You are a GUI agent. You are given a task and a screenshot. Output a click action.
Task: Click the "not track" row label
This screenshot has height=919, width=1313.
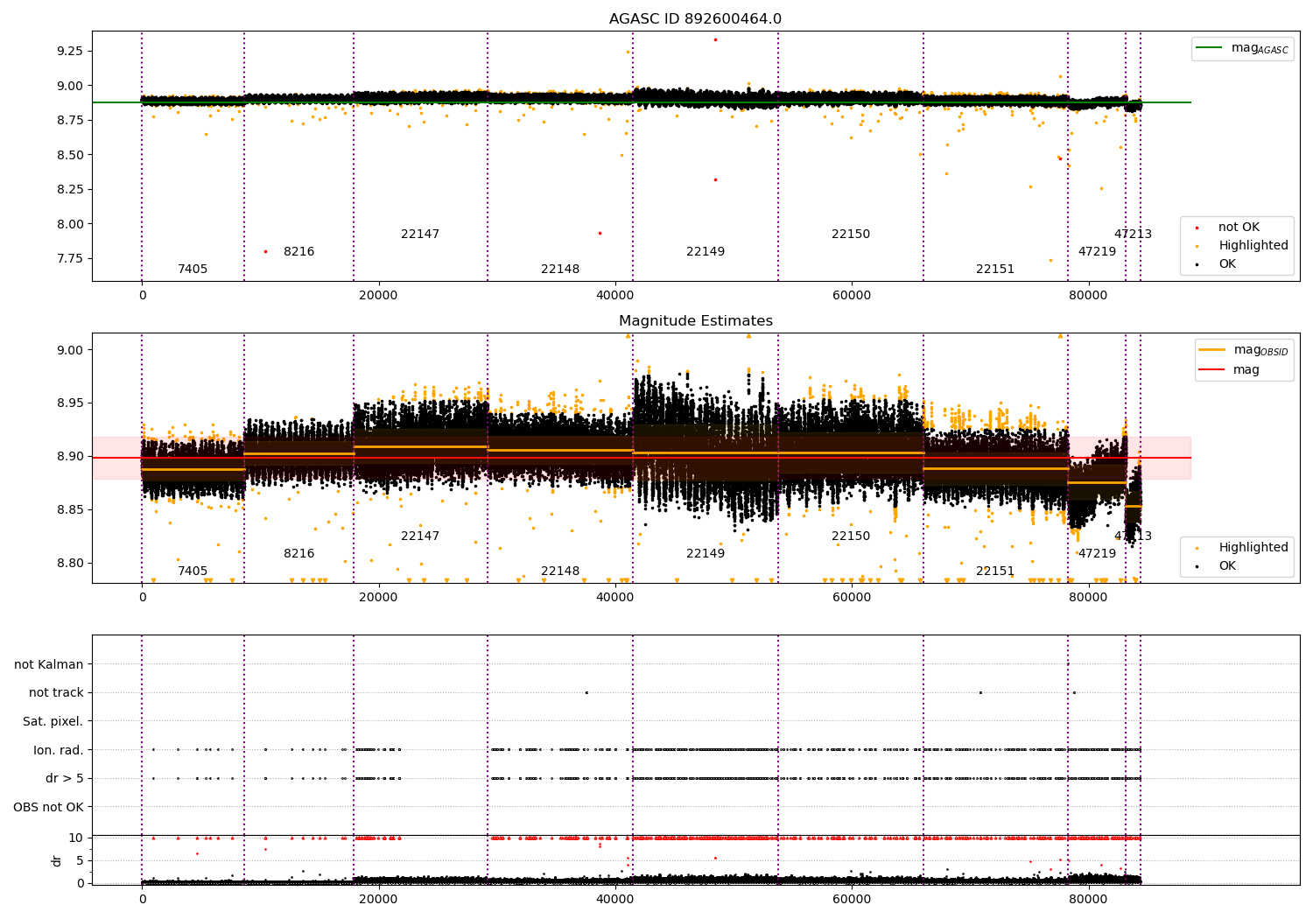(56, 693)
